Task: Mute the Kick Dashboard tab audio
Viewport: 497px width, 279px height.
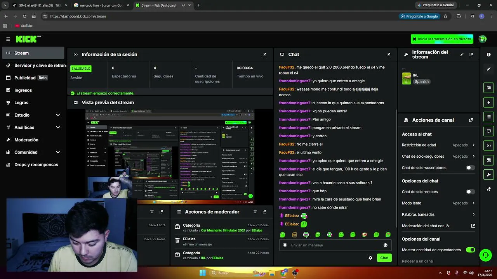Action: click(x=183, y=5)
